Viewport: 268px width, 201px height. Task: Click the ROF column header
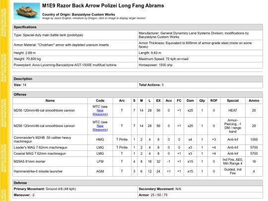click(214, 101)
